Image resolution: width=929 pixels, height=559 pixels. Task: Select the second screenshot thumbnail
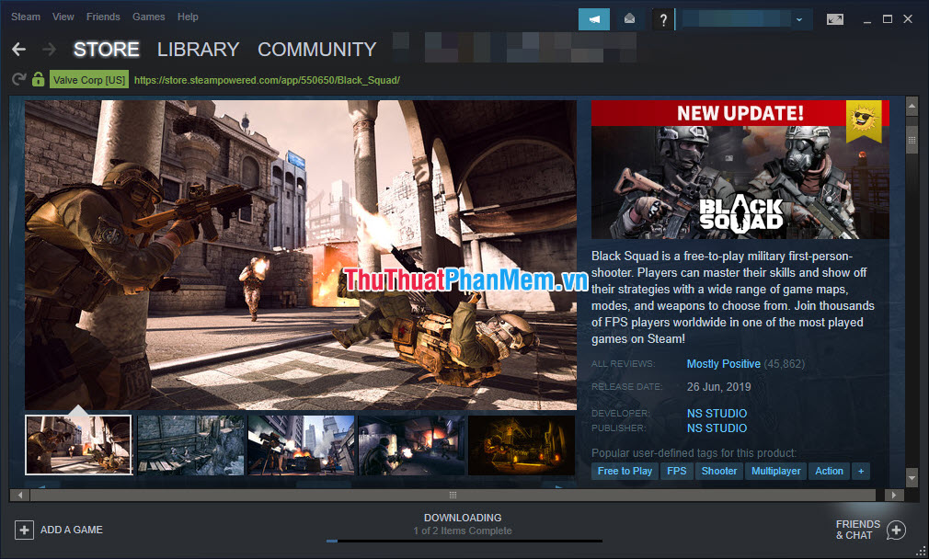coord(189,445)
